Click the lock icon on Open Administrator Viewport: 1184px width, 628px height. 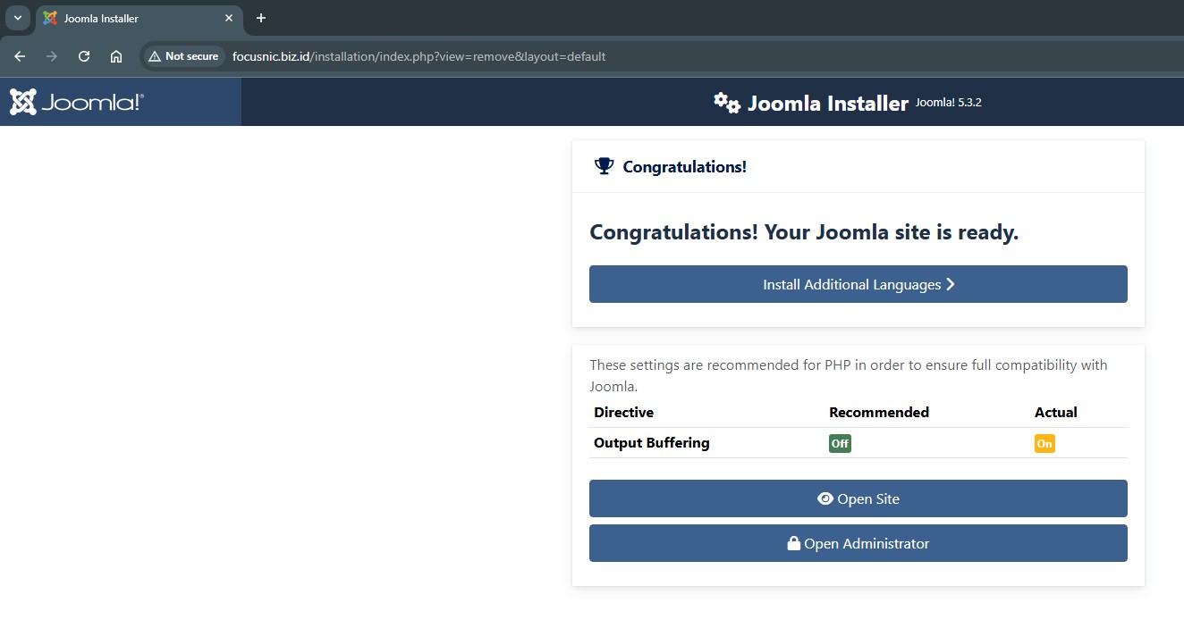coord(793,543)
